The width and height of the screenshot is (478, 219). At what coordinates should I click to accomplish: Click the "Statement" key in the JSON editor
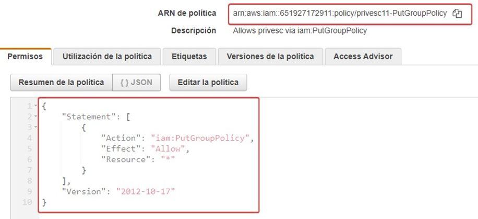(x=86, y=117)
